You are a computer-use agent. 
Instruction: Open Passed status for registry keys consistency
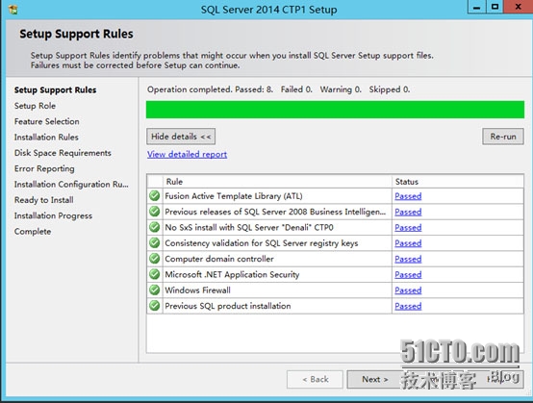coord(408,243)
